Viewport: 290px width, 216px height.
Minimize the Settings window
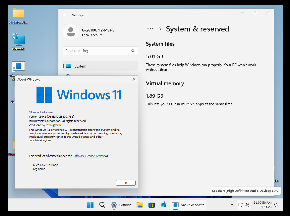pyautogui.click(x=243, y=13)
